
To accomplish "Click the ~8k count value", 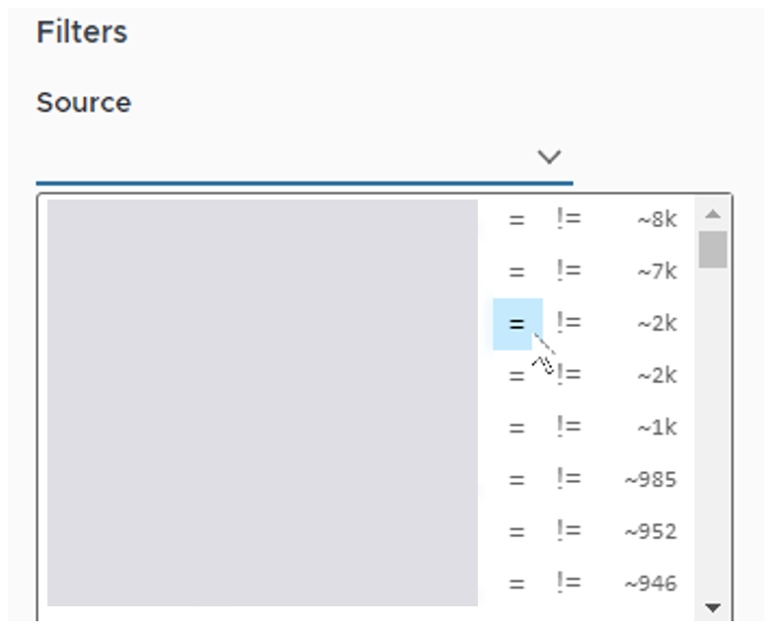I will 657,220.
